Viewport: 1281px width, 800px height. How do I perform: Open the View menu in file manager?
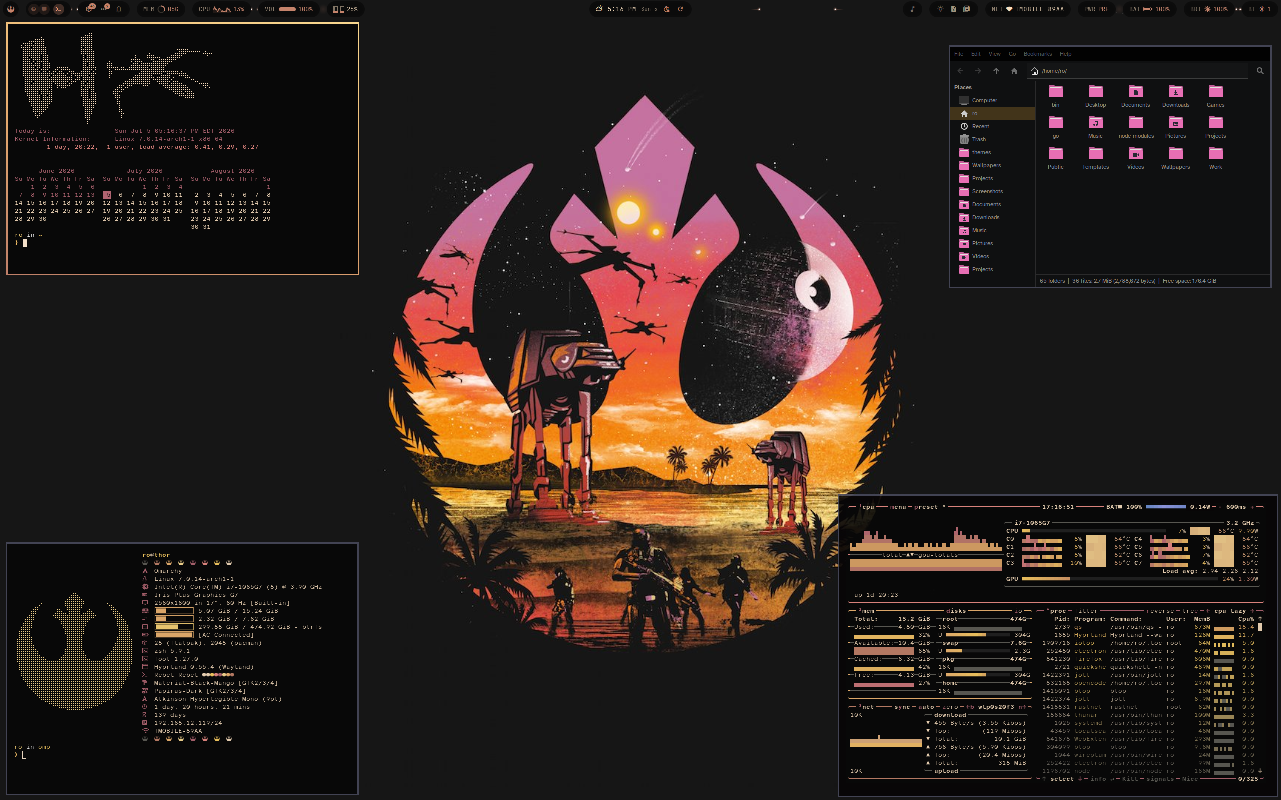pyautogui.click(x=995, y=54)
